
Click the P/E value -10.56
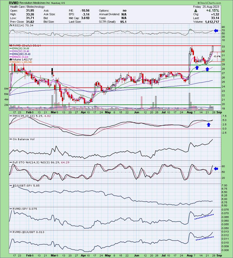(85, 11)
